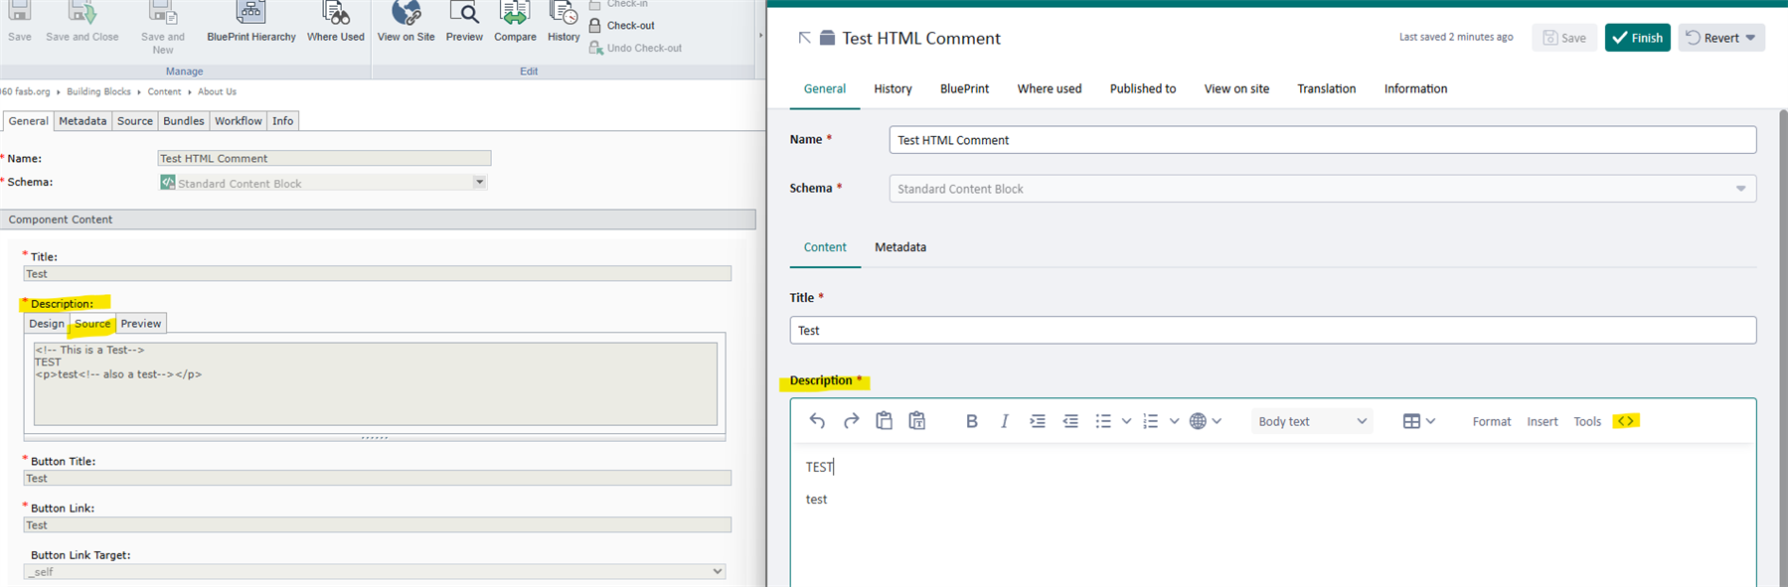Switch to the Metadata tab in classic editor
This screenshot has height=587, width=1788.
(82, 121)
